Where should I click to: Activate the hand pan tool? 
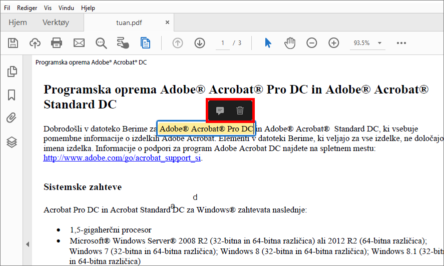point(290,43)
